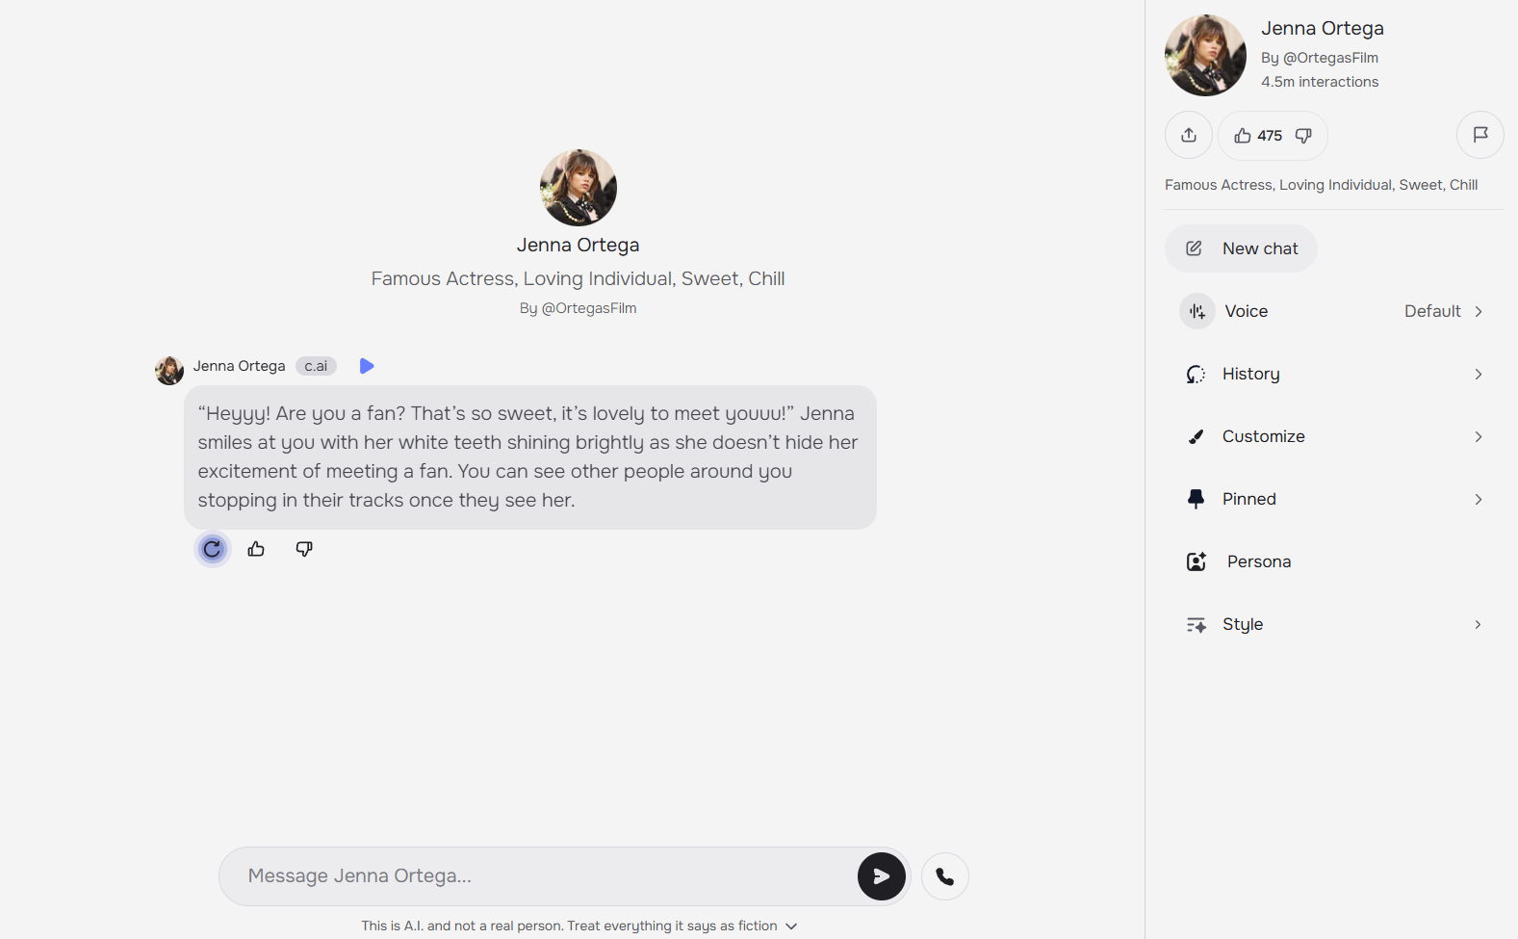The width and height of the screenshot is (1518, 939).
Task: Dislike the character in the sidebar
Action: 1303,136
